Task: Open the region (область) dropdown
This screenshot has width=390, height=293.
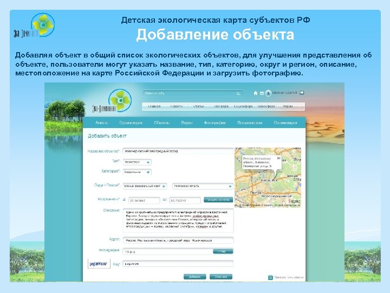Action: (203, 186)
